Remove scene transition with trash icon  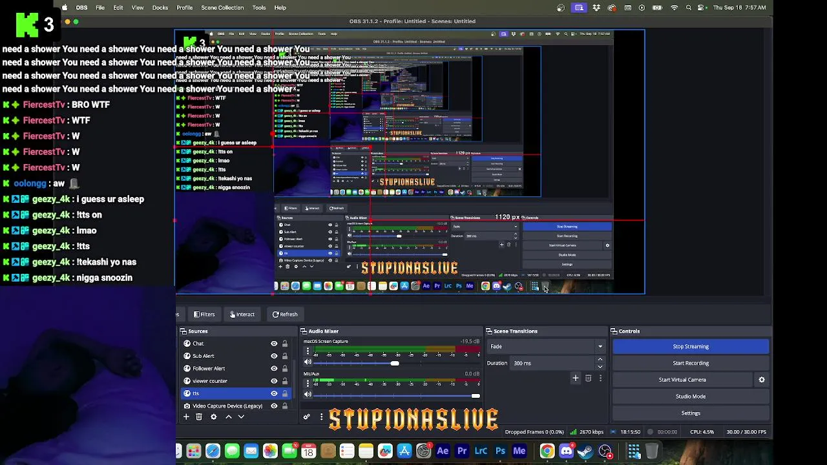click(588, 378)
